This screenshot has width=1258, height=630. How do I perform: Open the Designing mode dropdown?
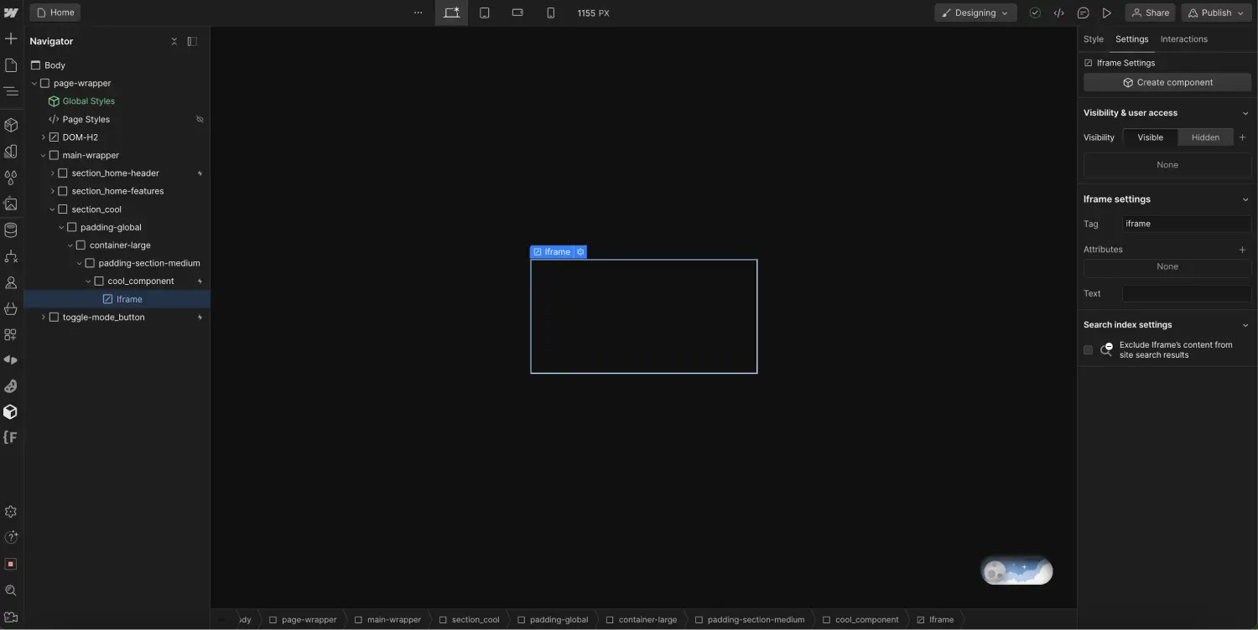click(975, 13)
